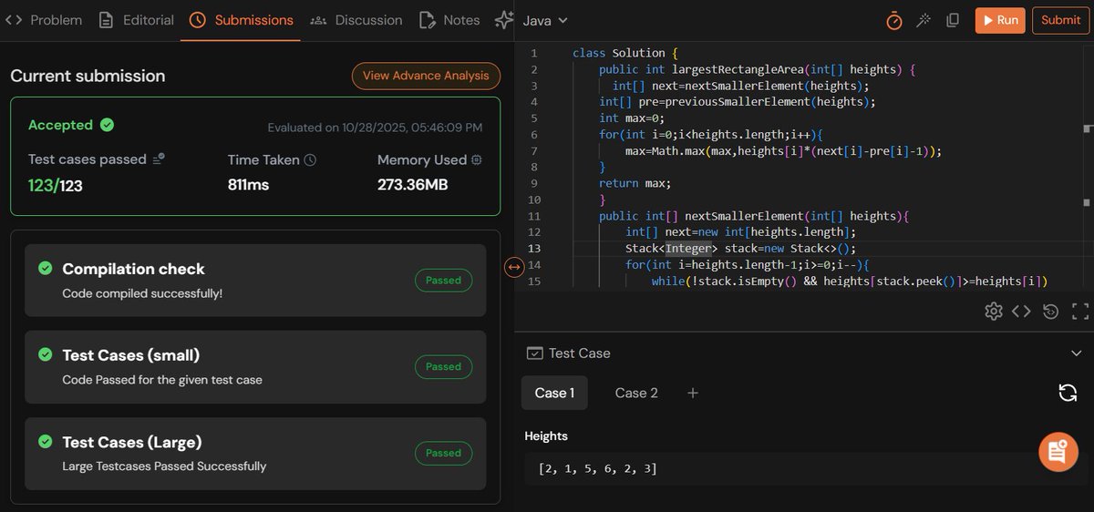Click the Editorial document icon

107,19
